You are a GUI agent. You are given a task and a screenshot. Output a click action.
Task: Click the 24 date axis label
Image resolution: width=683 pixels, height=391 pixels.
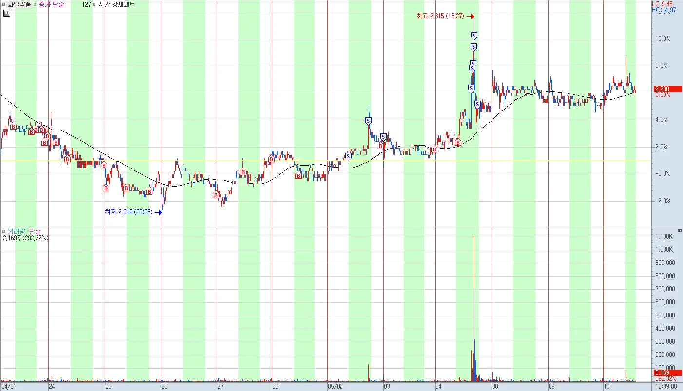(52, 386)
